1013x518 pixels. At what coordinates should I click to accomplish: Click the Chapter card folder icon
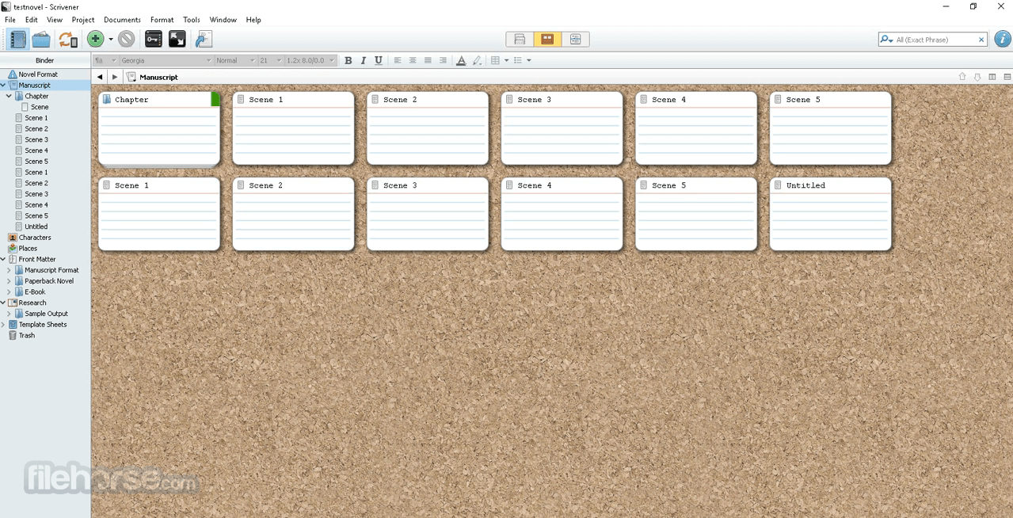pyautogui.click(x=107, y=100)
